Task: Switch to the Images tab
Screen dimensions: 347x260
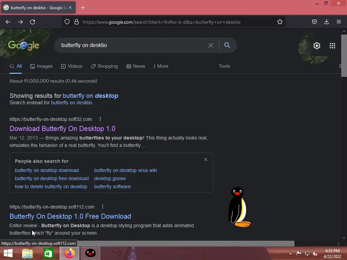Action: pyautogui.click(x=41, y=66)
